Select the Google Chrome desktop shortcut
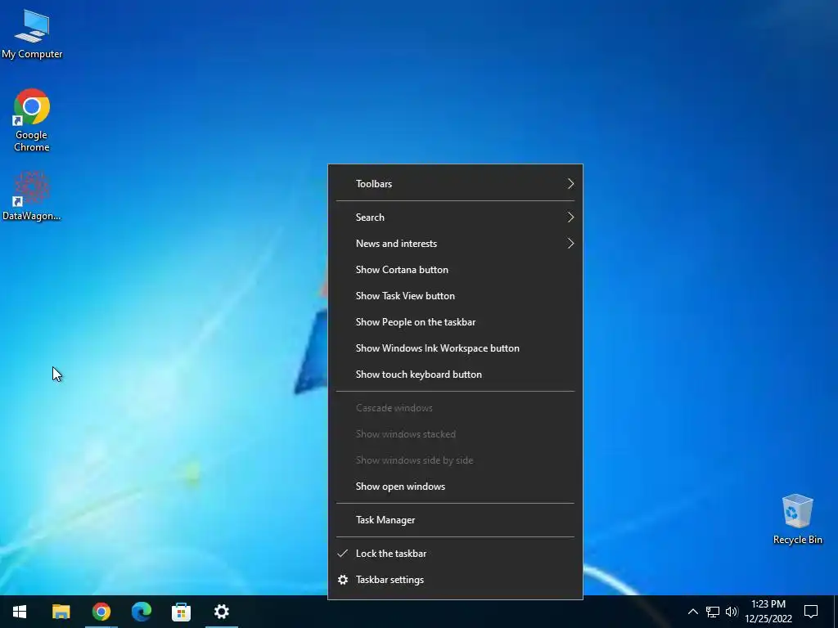The image size is (838, 628). (x=32, y=120)
